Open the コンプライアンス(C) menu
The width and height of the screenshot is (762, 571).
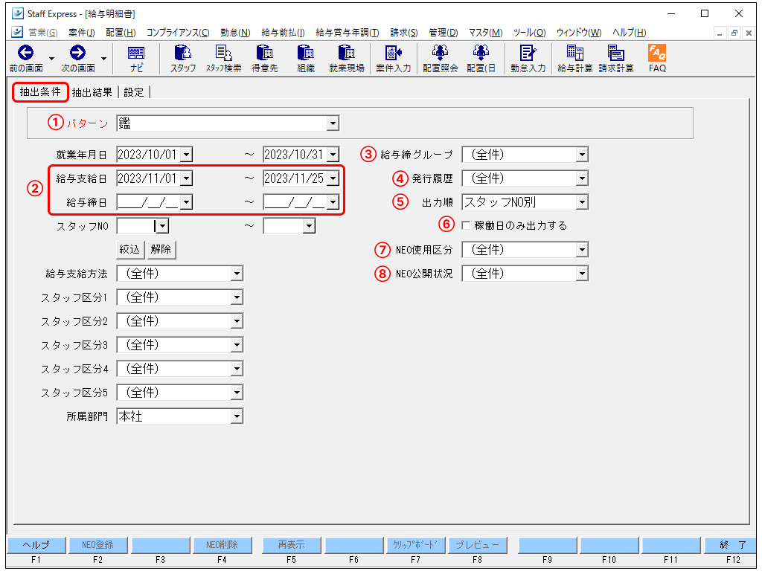178,33
